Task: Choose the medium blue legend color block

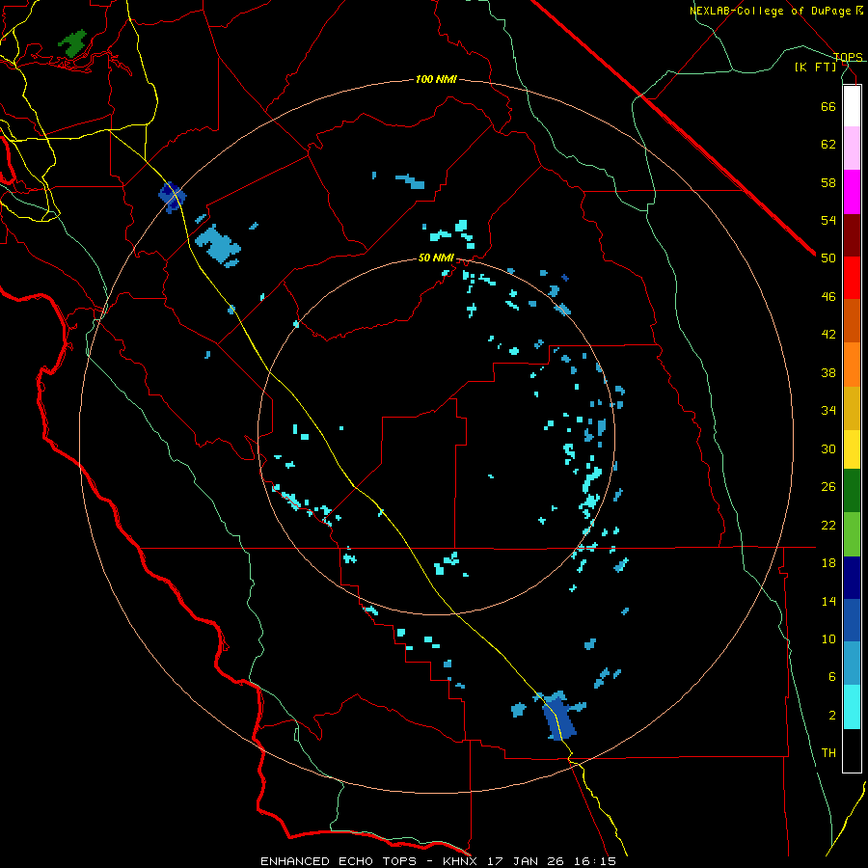Action: pyautogui.click(x=852, y=620)
